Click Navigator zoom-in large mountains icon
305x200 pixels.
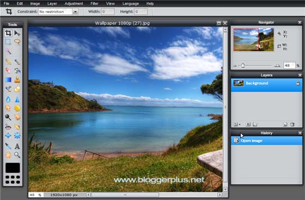[x=277, y=66]
